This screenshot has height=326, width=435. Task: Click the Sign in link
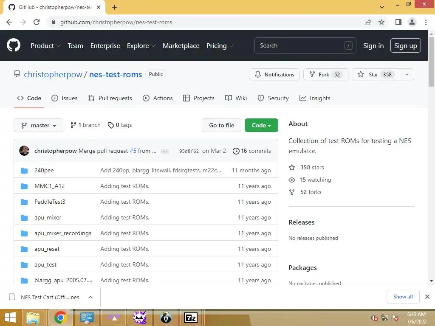click(373, 46)
